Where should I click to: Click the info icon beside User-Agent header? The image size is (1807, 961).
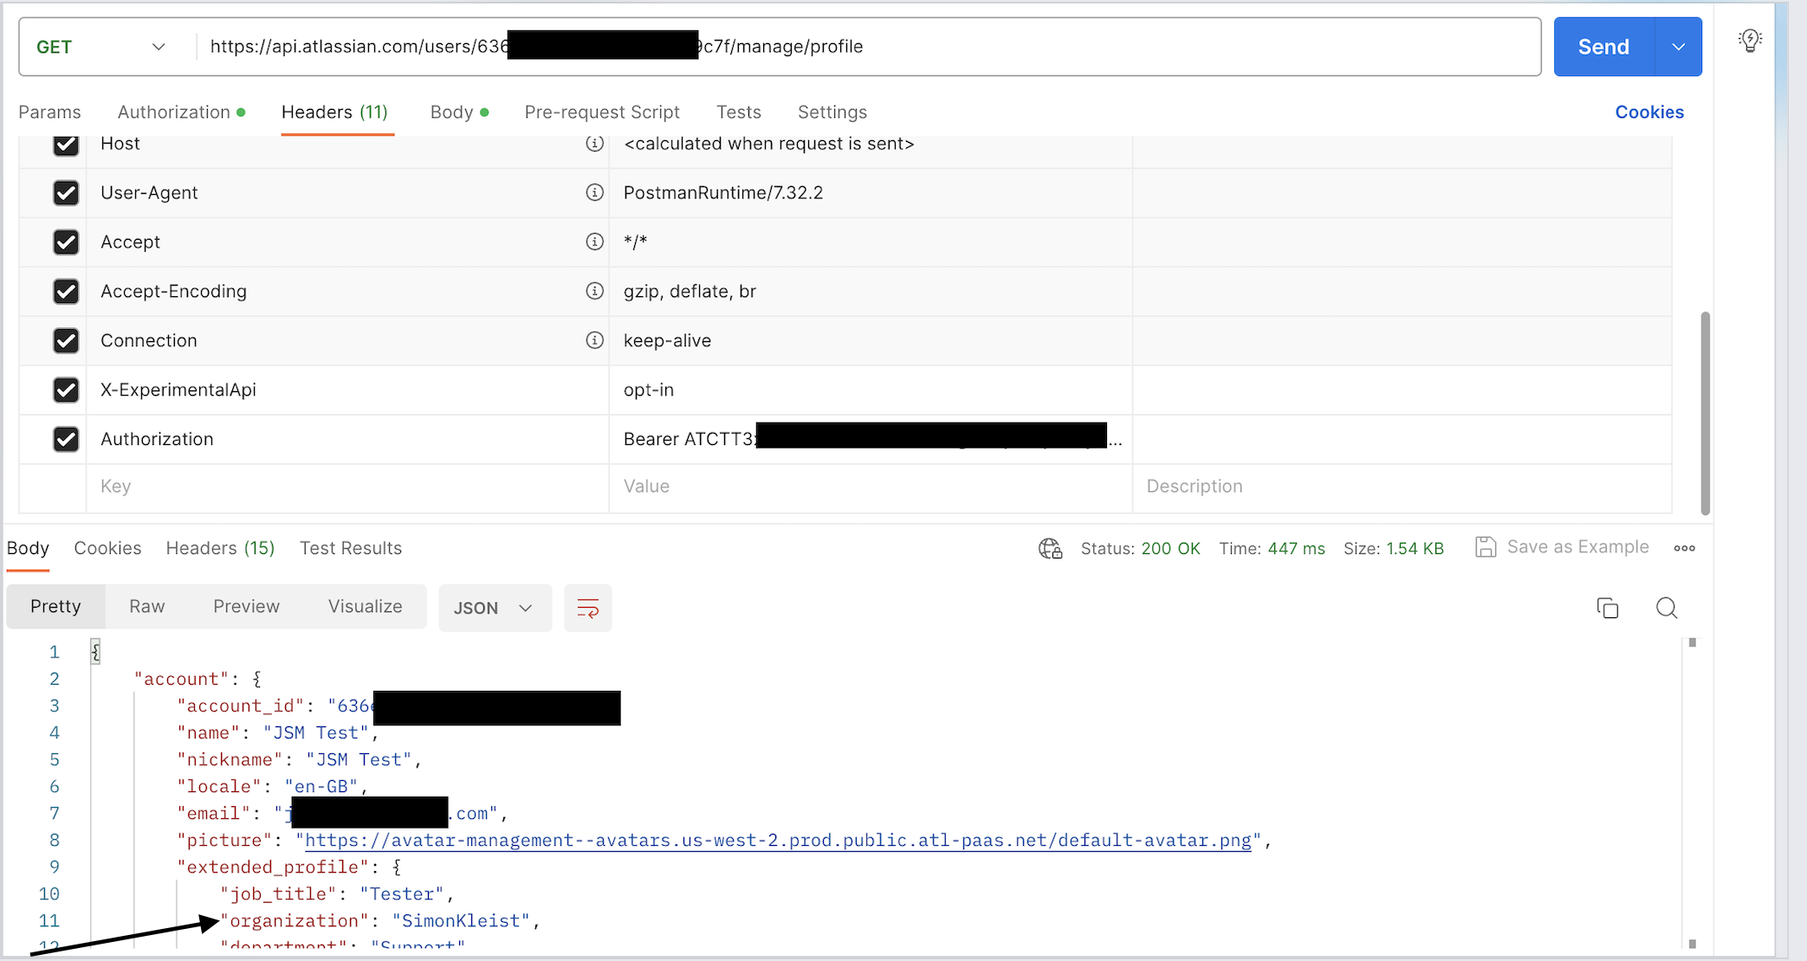(x=595, y=192)
